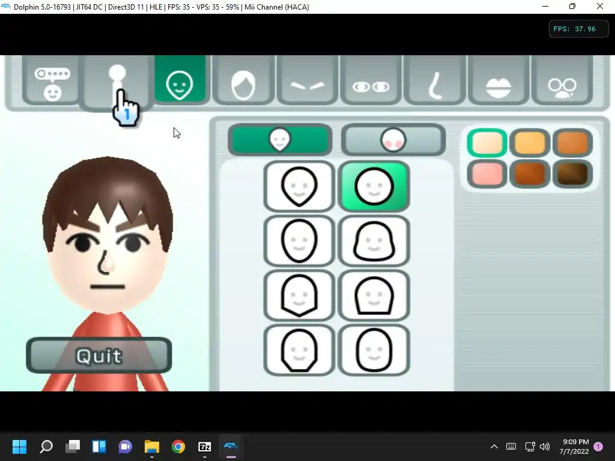Pick the darkest brown skin tone
This screenshot has height=461, width=615.
(572, 173)
